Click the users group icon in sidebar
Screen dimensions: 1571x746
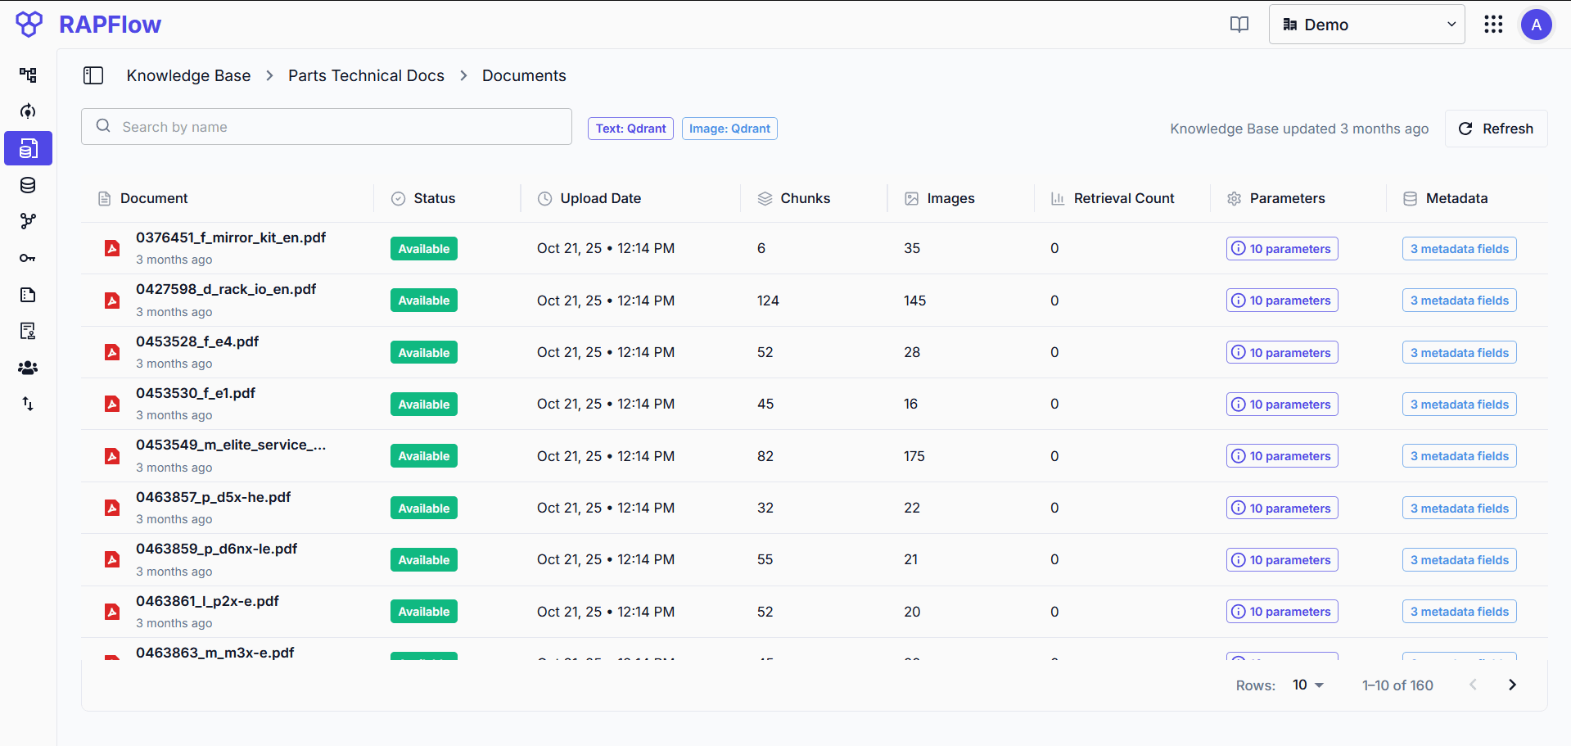click(x=28, y=368)
